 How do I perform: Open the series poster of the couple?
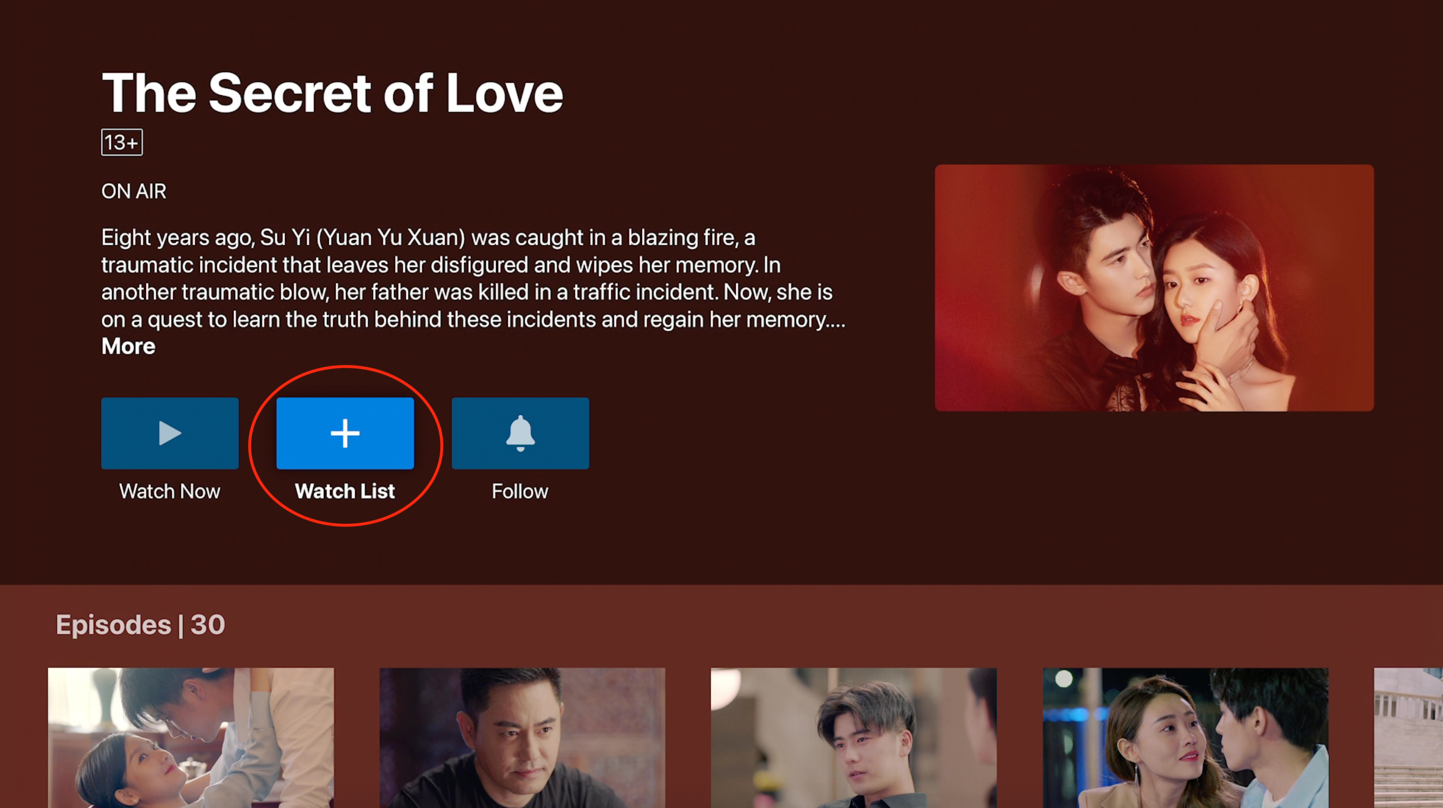point(1154,288)
